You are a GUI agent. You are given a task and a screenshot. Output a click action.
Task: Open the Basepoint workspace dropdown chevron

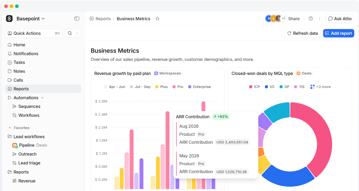pos(43,19)
